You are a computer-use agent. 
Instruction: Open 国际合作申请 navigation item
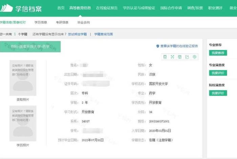[171, 8]
